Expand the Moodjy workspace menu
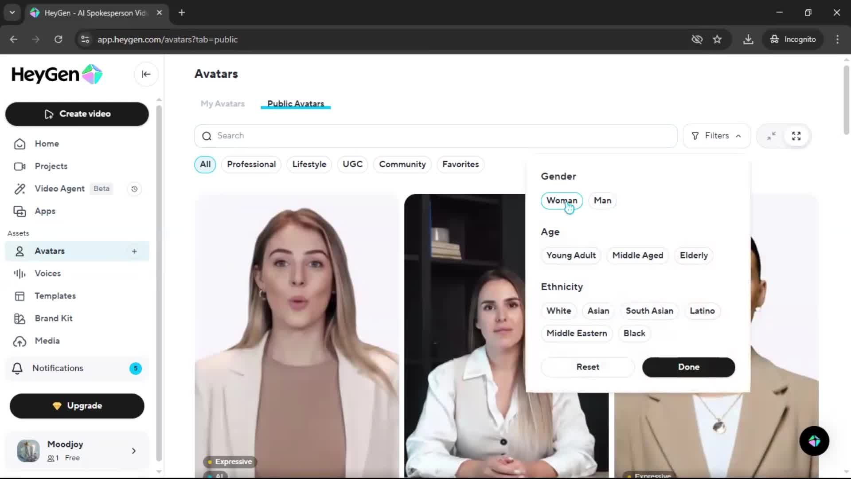 [133, 451]
